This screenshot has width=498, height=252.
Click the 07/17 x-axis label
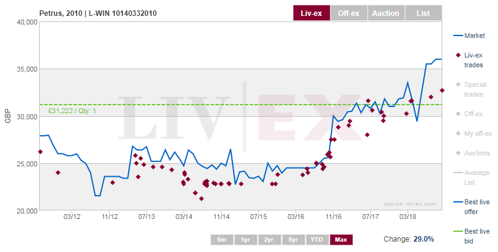tap(371, 217)
